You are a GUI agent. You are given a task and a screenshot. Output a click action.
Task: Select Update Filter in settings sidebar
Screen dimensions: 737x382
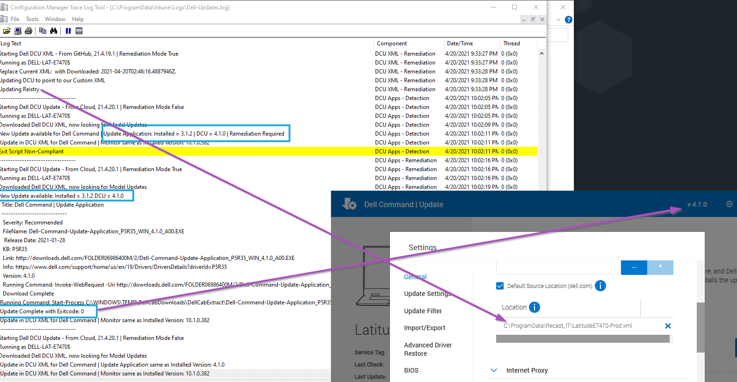click(423, 311)
